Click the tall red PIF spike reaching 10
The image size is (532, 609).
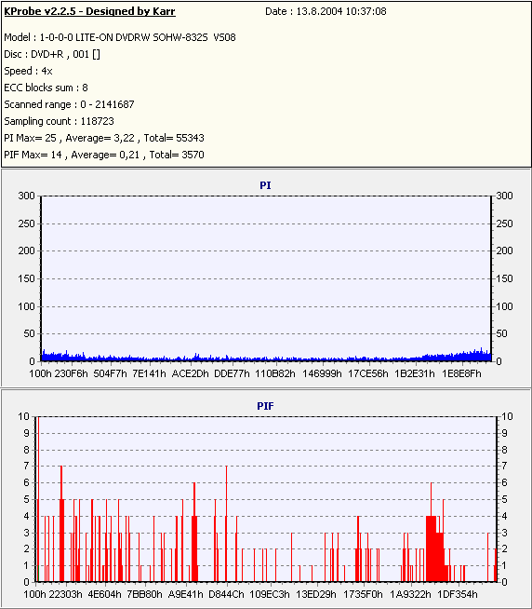(38, 499)
